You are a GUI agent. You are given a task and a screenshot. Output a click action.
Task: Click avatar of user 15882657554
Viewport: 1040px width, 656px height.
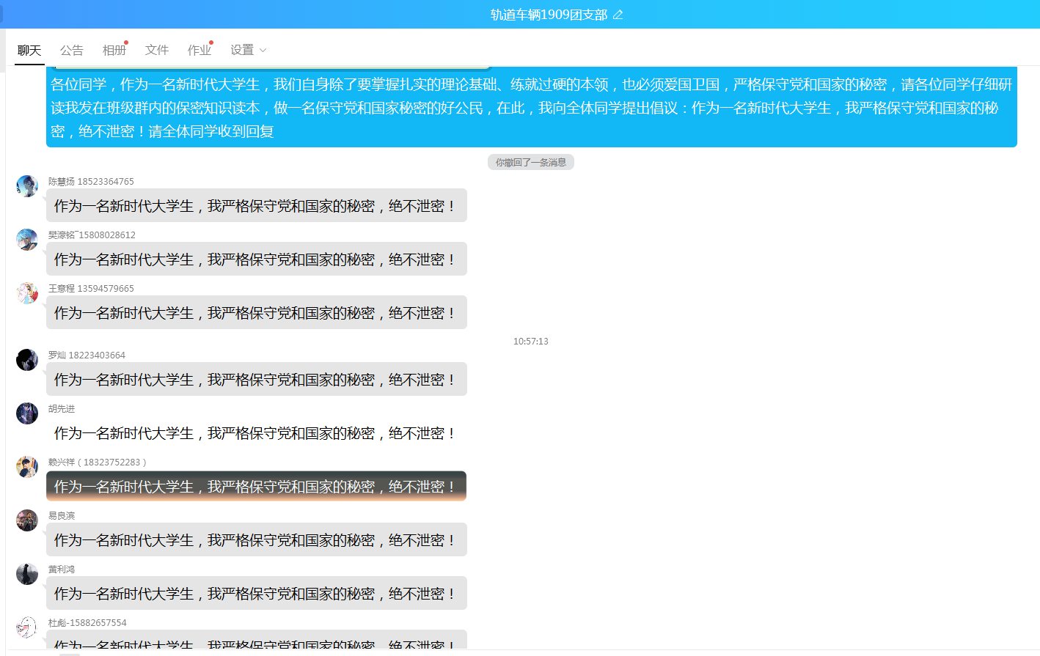(27, 627)
